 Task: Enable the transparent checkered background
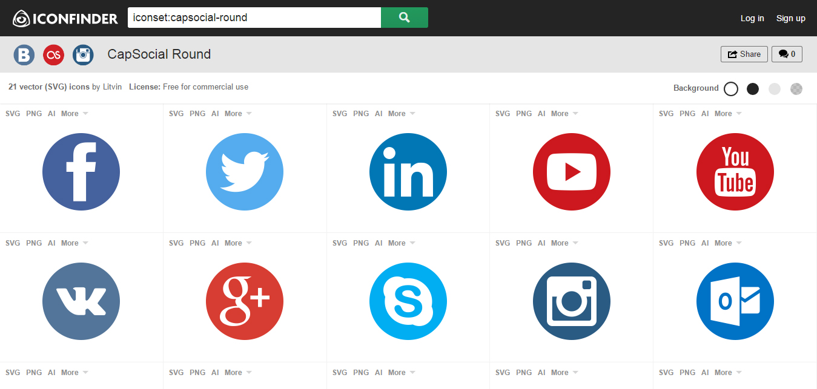(796, 88)
